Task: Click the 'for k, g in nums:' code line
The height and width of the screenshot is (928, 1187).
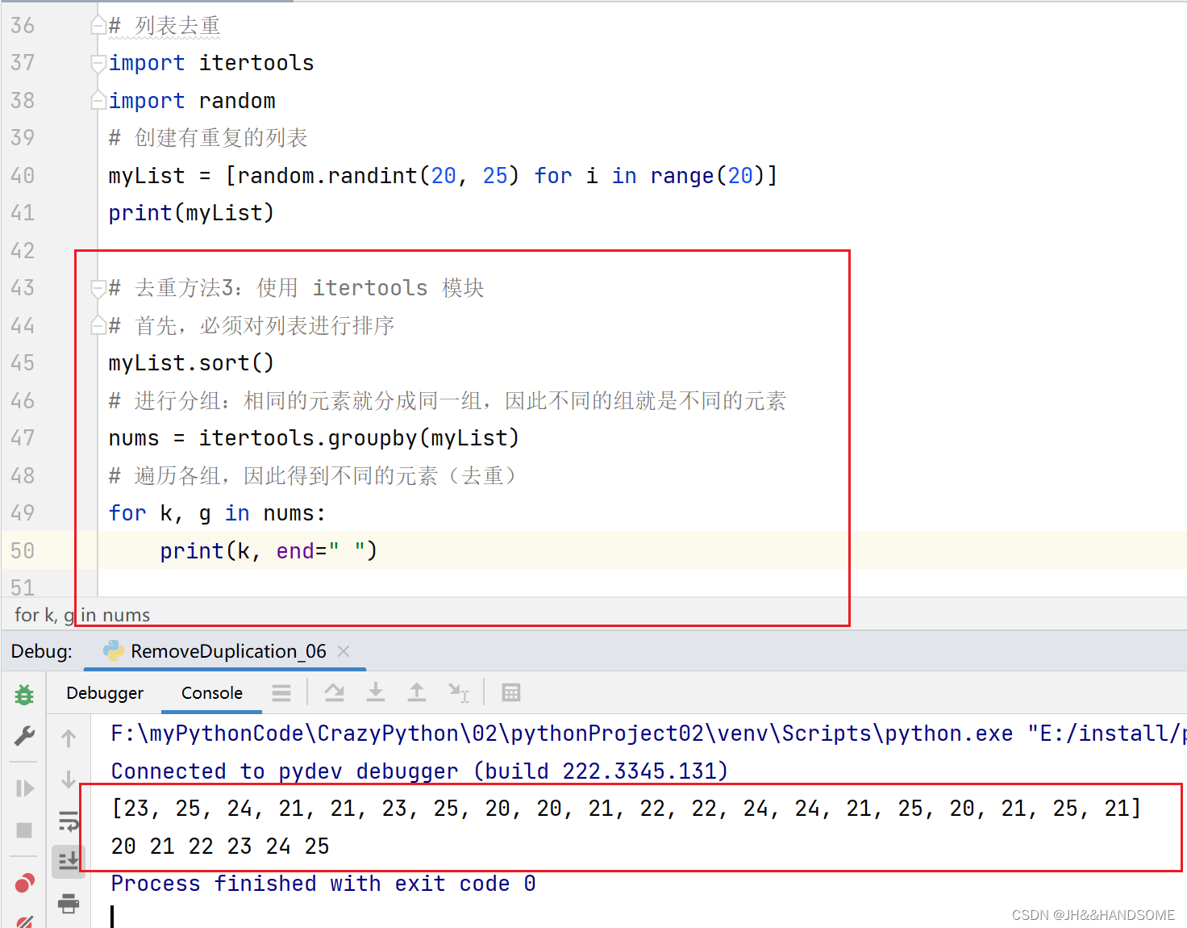Action: click(217, 513)
